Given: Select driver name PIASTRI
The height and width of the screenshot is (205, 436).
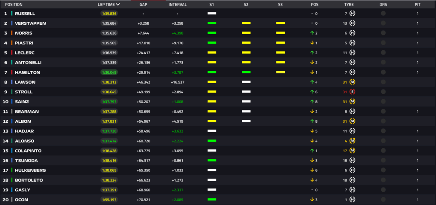Looking at the screenshot, I should tap(24, 43).
